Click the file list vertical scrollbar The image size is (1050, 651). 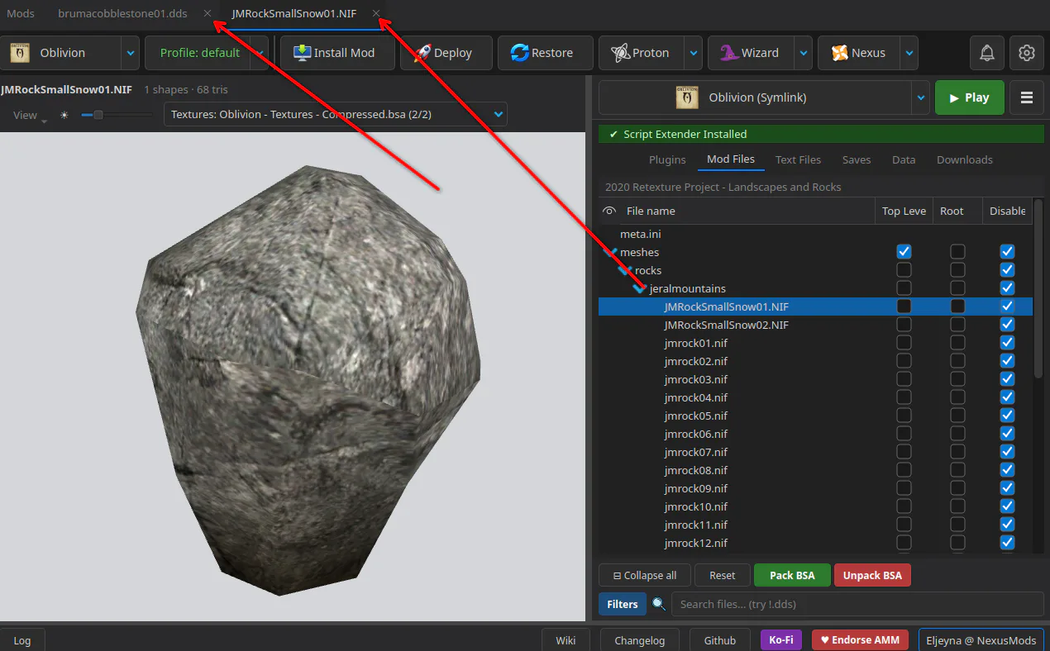point(1038,289)
